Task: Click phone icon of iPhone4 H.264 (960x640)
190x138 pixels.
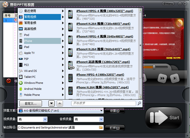Action: pos(70,53)
